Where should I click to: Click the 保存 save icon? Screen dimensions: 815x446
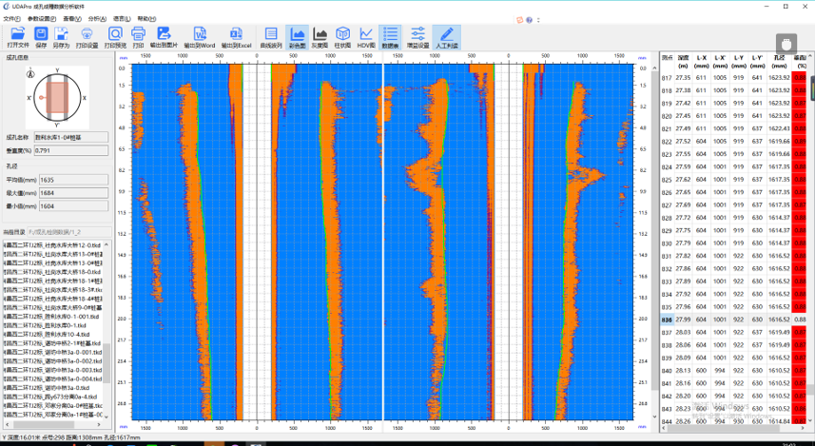click(41, 36)
